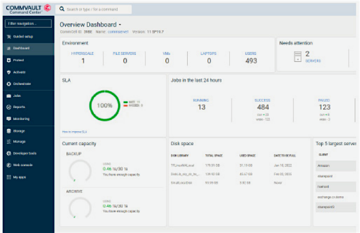The width and height of the screenshot is (360, 233).
Task: Click the How to improve SLA link
Action: point(75,132)
